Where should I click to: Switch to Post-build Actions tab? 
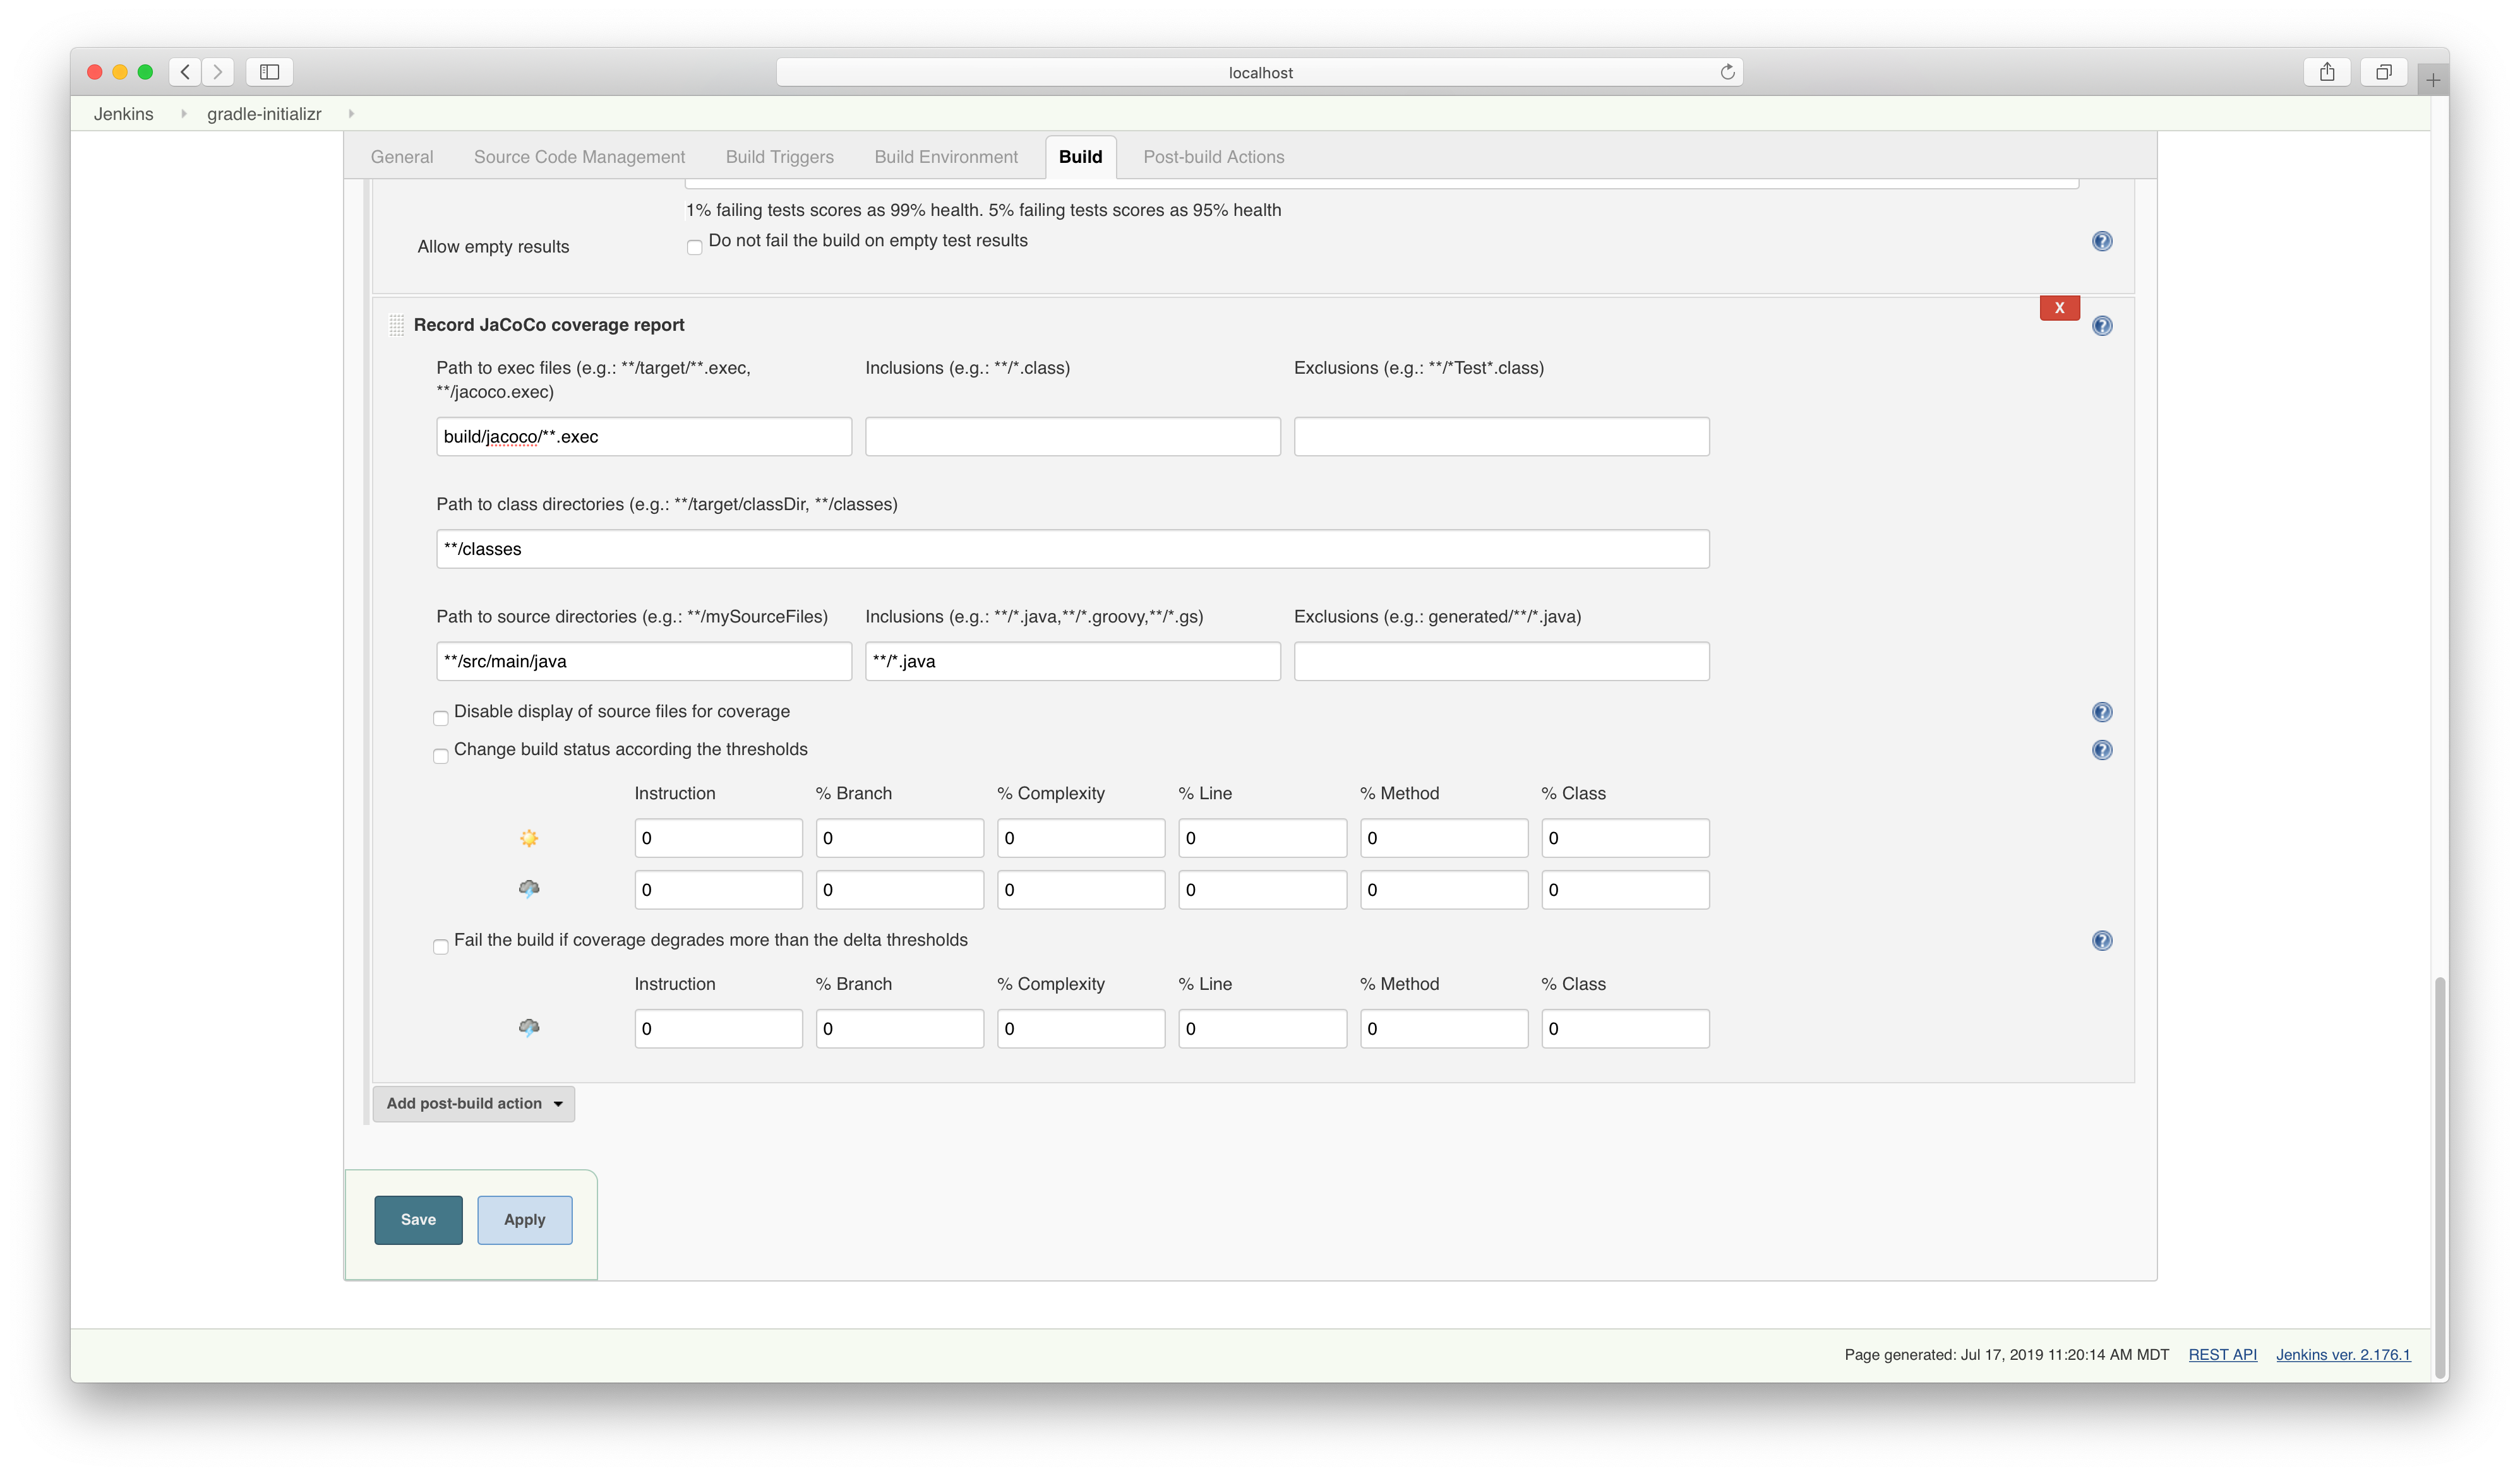[x=1213, y=157]
